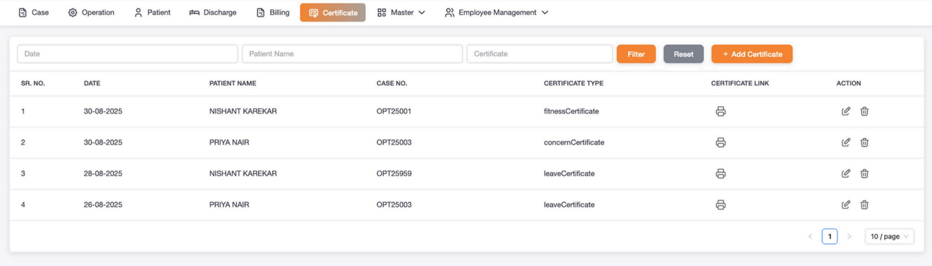Focus the Patient Name search field
The width and height of the screenshot is (932, 266).
point(352,54)
